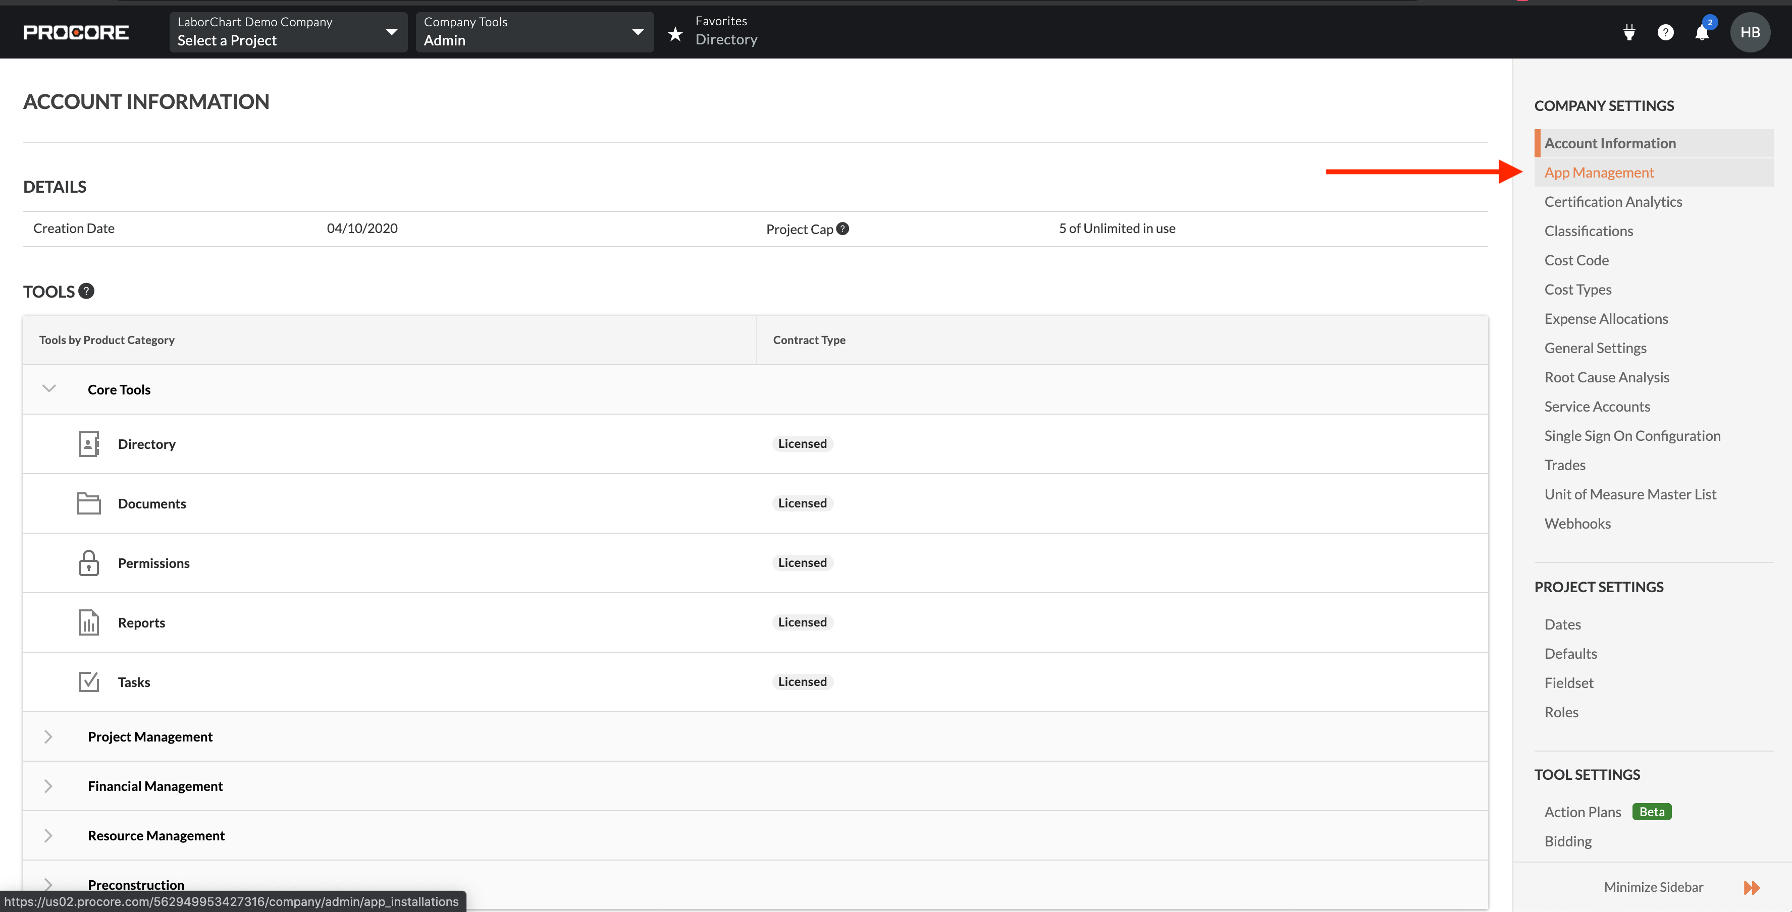Click the Project Cap info icon
This screenshot has height=912, width=1792.
pos(842,229)
